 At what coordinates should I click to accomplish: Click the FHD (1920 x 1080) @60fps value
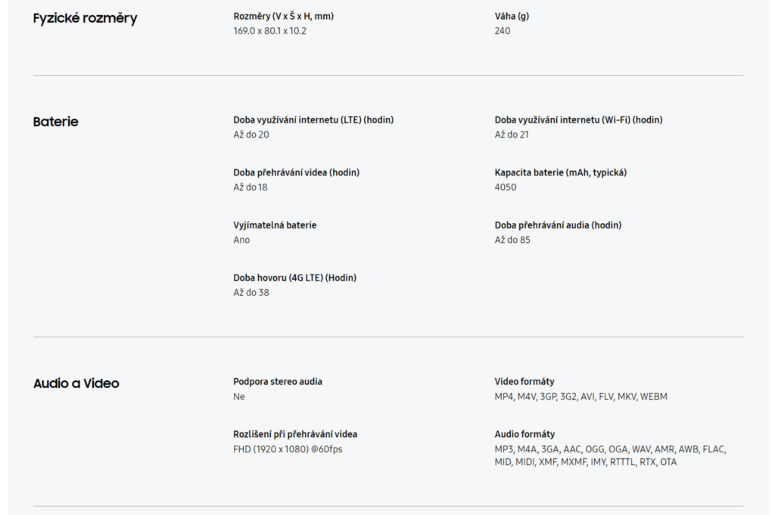[288, 449]
